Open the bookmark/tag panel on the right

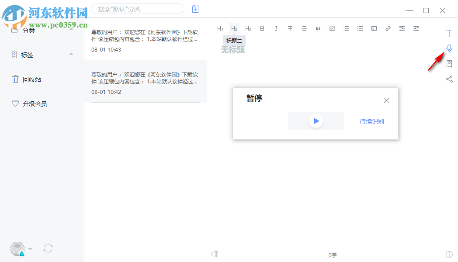click(x=449, y=64)
